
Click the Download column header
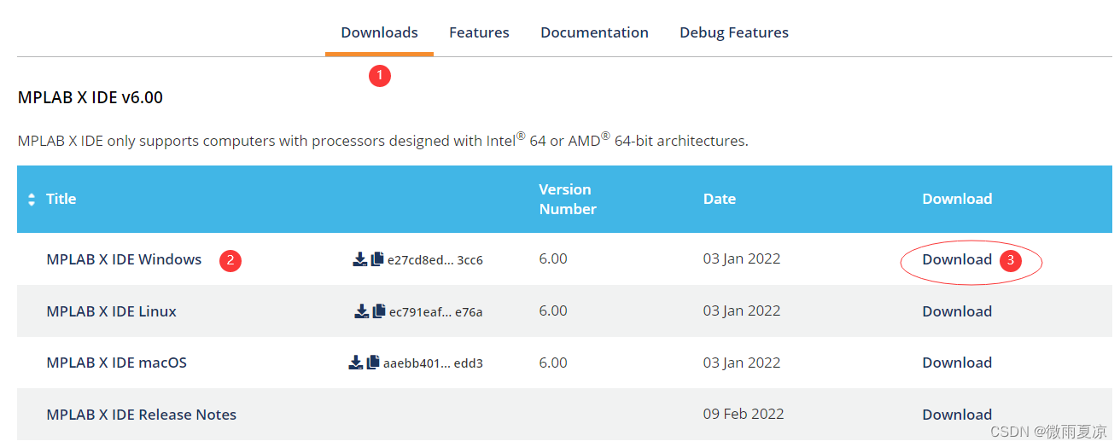tap(957, 199)
